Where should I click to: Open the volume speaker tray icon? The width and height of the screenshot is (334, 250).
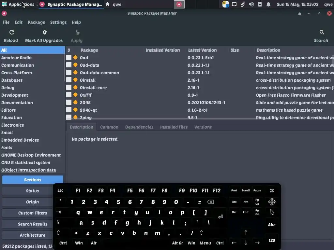pyautogui.click(x=251, y=4)
